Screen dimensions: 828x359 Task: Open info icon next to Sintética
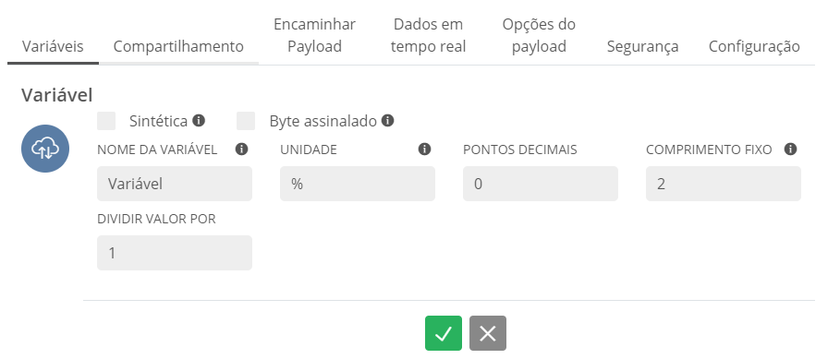(x=199, y=121)
